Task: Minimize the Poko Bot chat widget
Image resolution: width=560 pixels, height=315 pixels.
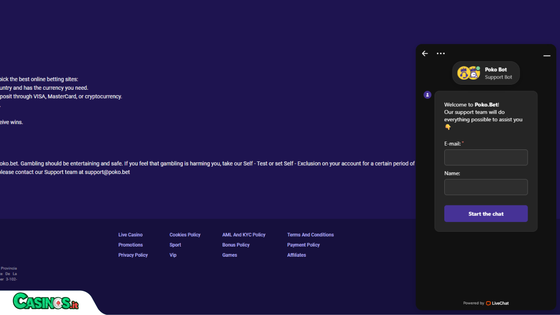Action: (547, 56)
